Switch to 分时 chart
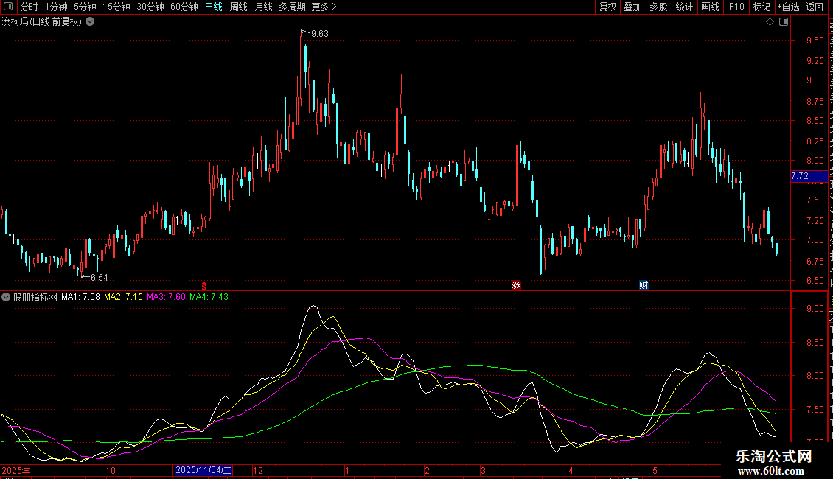Screen dimensions: 833x479 (29, 7)
